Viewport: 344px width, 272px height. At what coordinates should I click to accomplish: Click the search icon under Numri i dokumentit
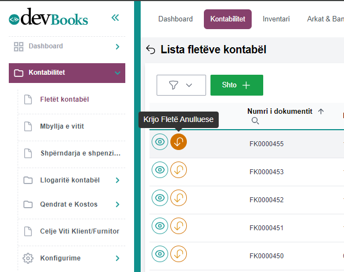pos(254,120)
